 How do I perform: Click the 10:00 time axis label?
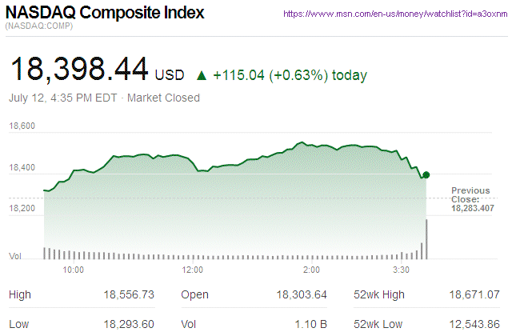73,270
